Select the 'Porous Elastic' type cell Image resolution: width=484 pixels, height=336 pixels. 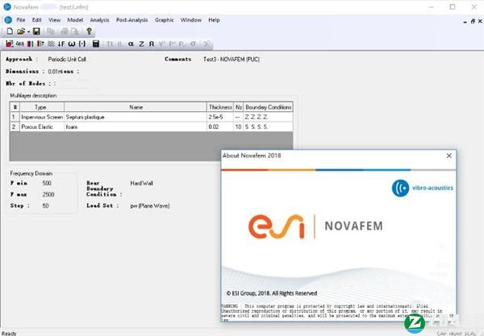(x=42, y=127)
